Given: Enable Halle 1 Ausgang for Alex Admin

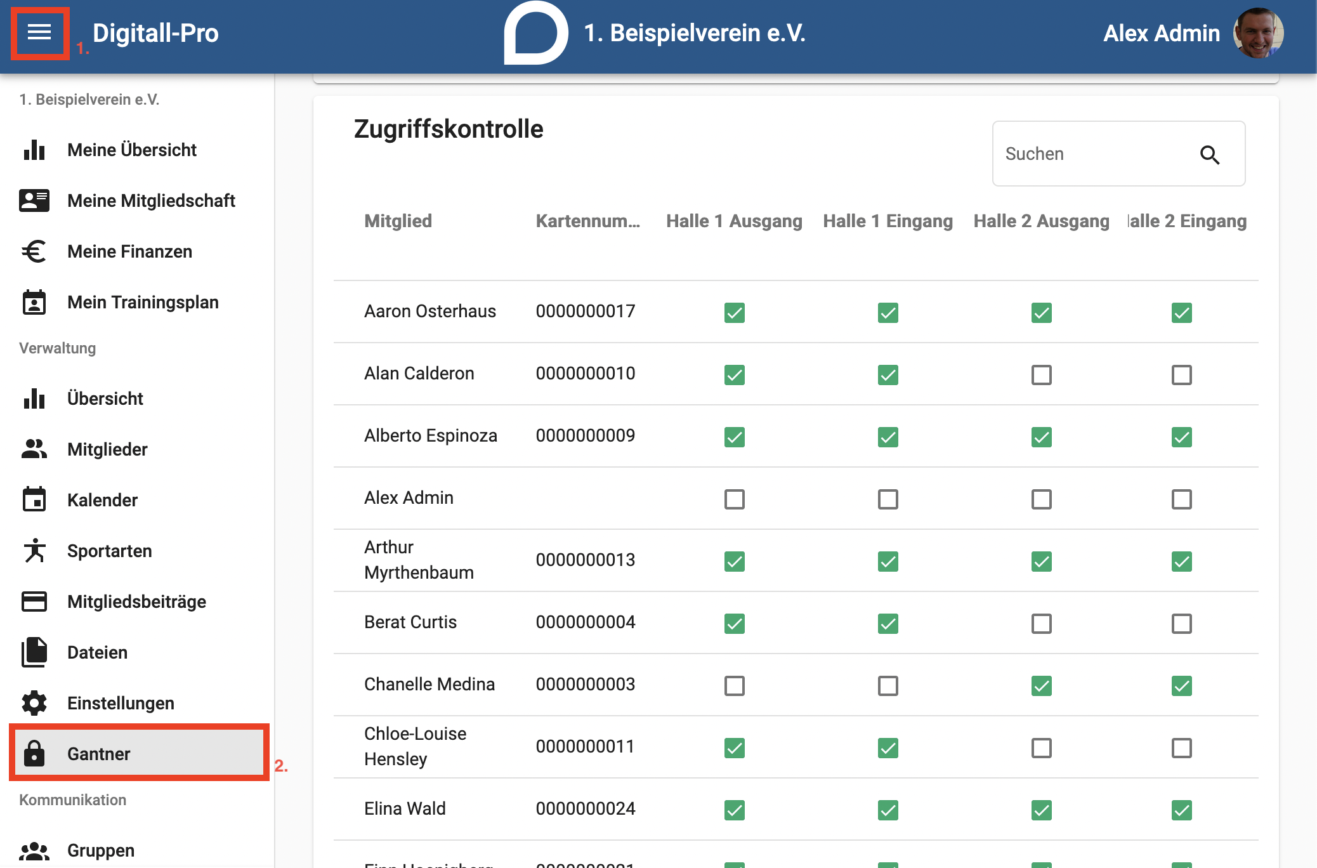Looking at the screenshot, I should [735, 499].
